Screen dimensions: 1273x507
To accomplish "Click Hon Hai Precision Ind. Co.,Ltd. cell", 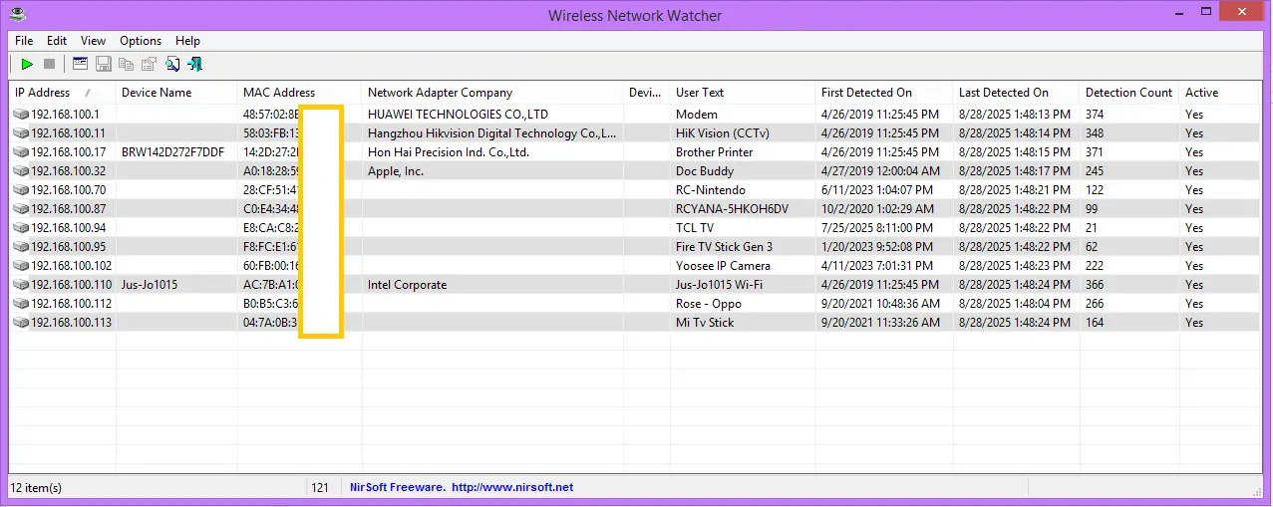I will pos(449,152).
